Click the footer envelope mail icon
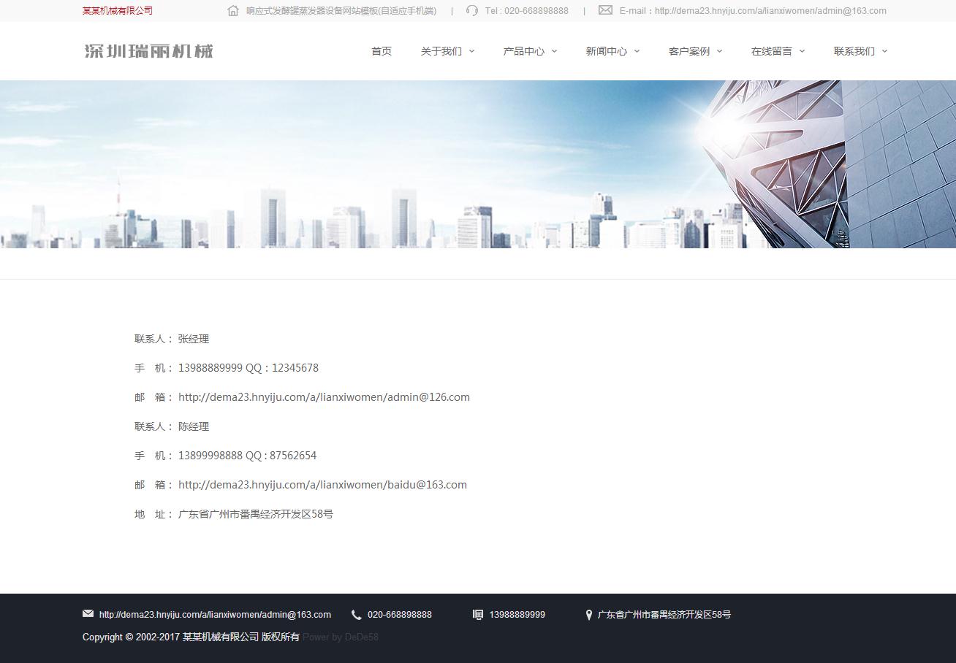 (88, 614)
